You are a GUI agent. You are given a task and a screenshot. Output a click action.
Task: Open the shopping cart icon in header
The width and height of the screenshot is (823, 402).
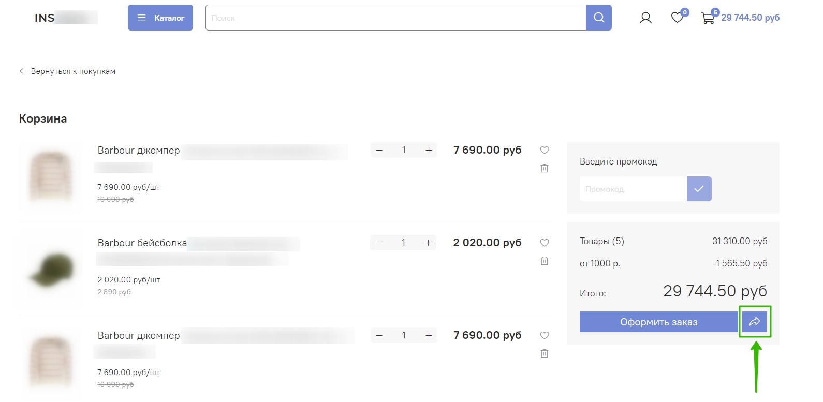708,18
